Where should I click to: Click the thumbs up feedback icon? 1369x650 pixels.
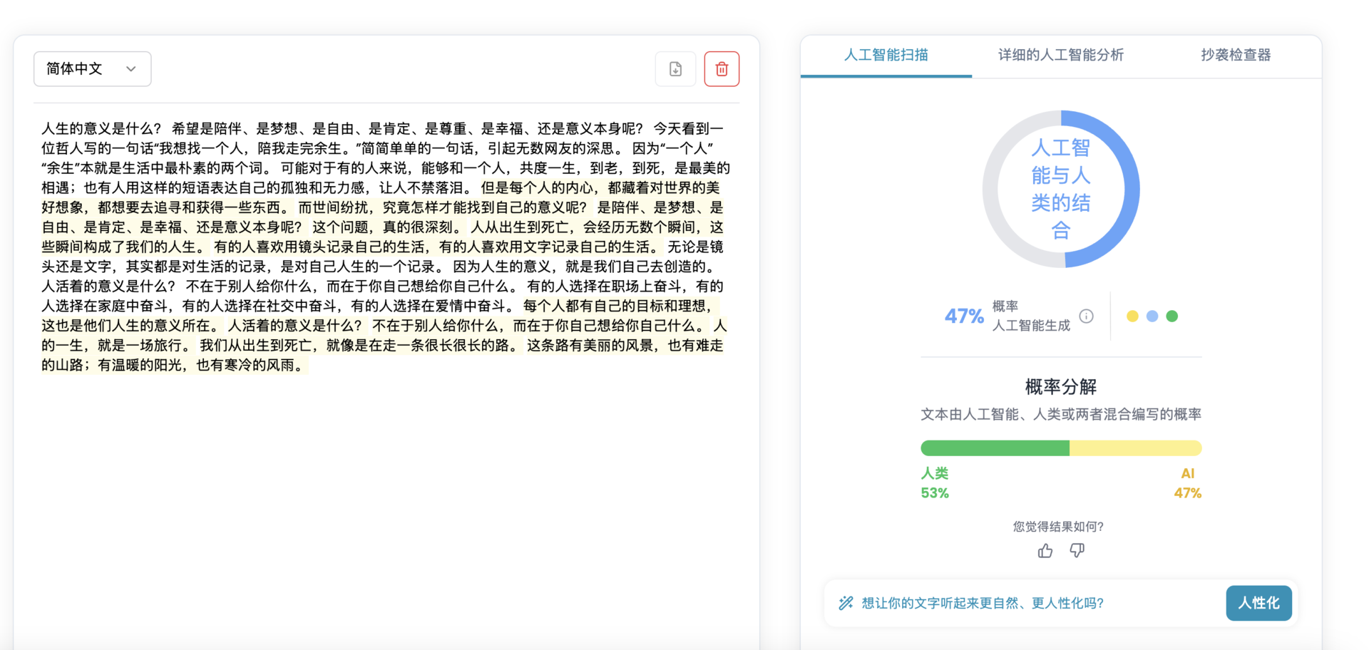coord(1045,551)
